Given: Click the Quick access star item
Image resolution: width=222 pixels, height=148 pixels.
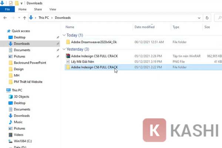Looking at the screenshot, I should 19,31.
